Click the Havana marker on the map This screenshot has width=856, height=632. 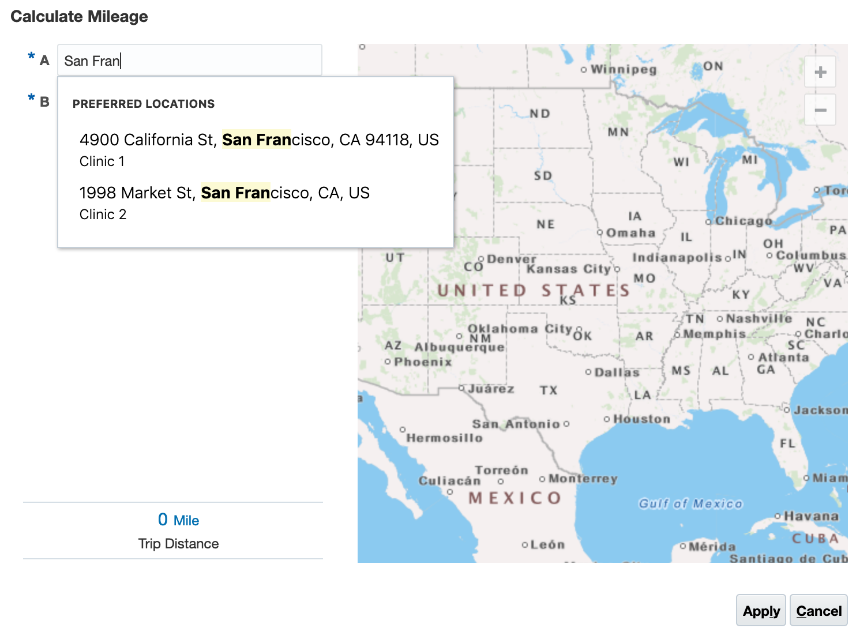[x=778, y=516]
